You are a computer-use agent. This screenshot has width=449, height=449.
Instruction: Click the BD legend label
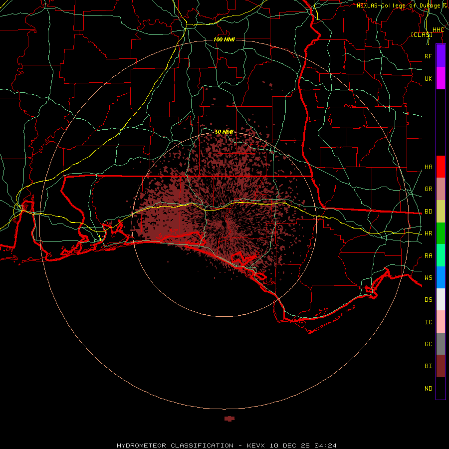428,212
